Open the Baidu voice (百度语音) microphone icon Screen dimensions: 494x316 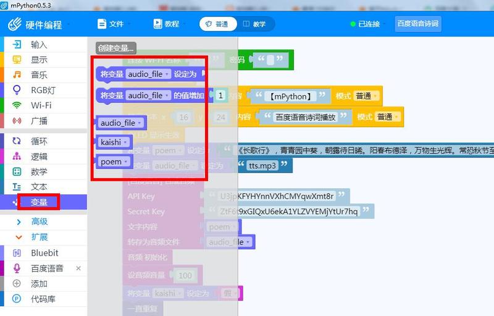point(17,268)
